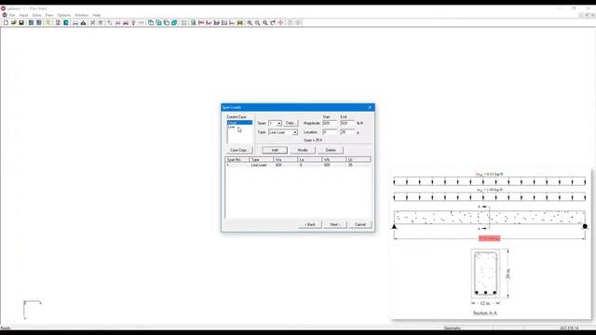Click the Case Copy button
The width and height of the screenshot is (596, 335).
(x=239, y=150)
